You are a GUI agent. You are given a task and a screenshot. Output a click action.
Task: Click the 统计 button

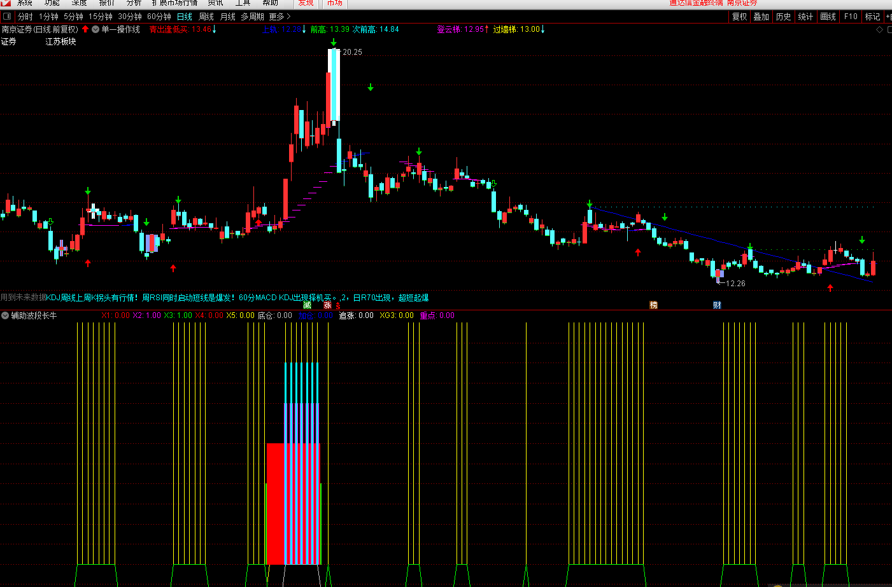coord(805,17)
